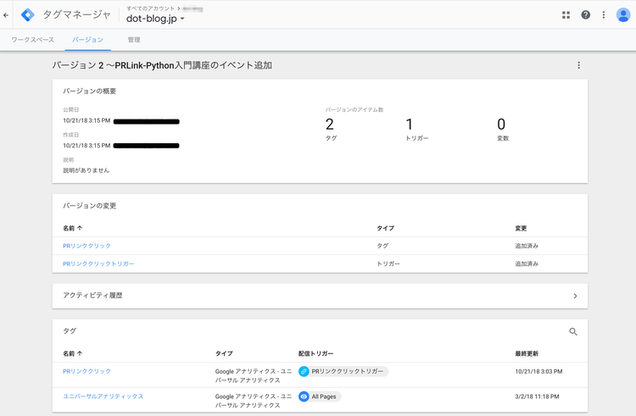This screenshot has height=416, width=636.
Task: Open the Google apps grid icon
Action: (x=566, y=15)
